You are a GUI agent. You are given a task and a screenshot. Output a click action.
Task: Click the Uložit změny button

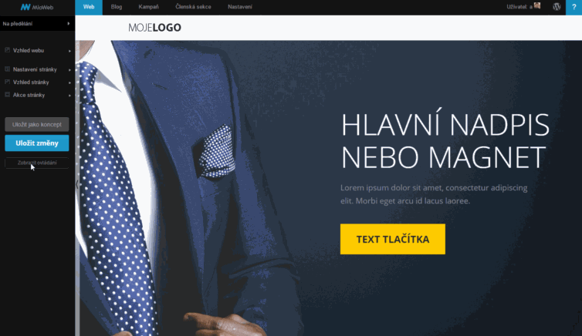coord(37,143)
